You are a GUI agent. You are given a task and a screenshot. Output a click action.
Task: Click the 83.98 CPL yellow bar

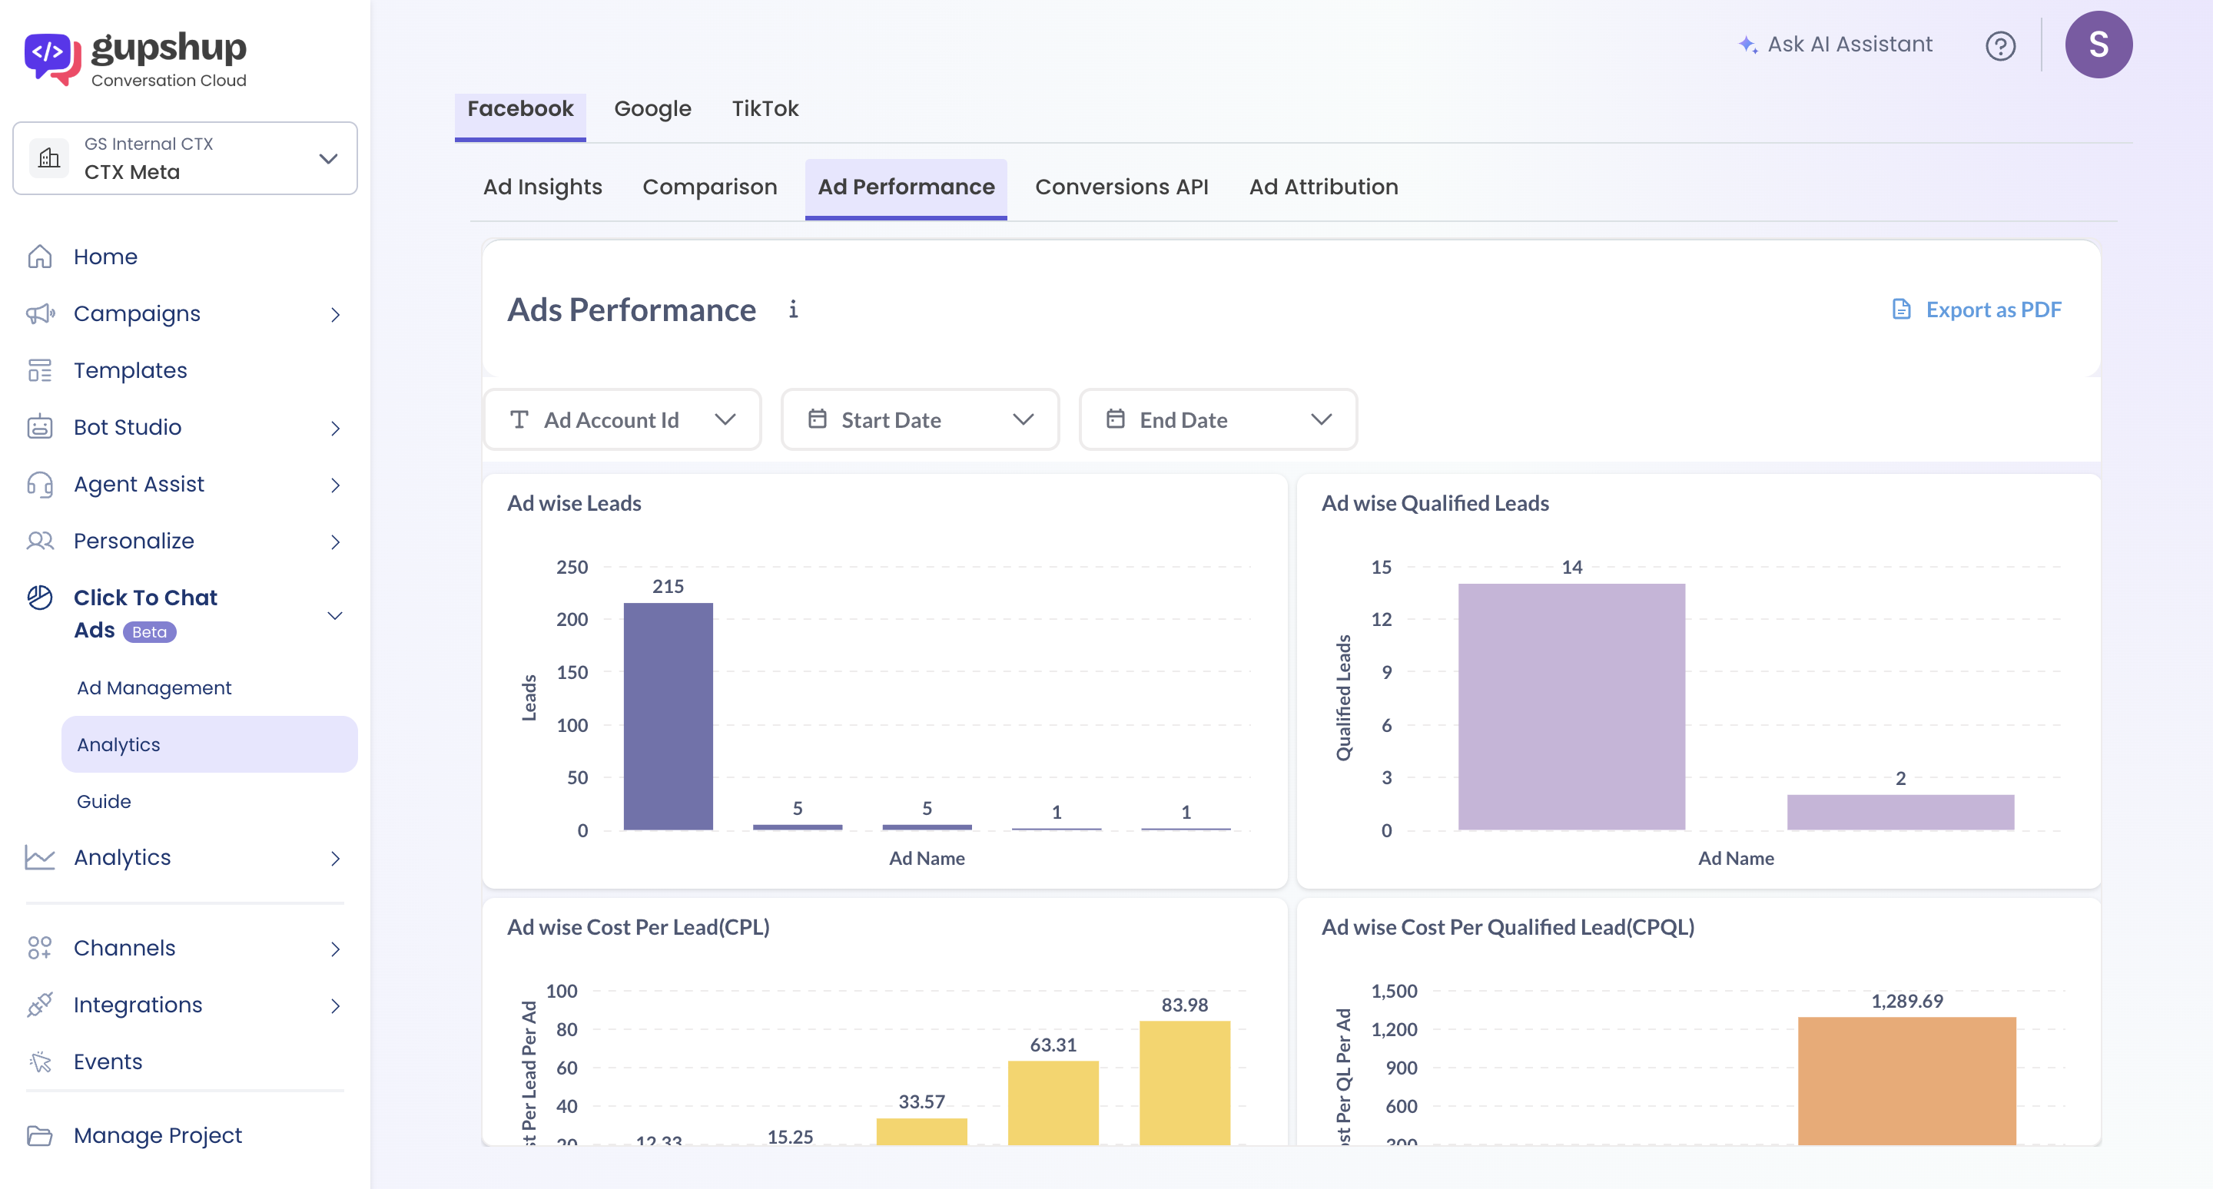1185,1081
